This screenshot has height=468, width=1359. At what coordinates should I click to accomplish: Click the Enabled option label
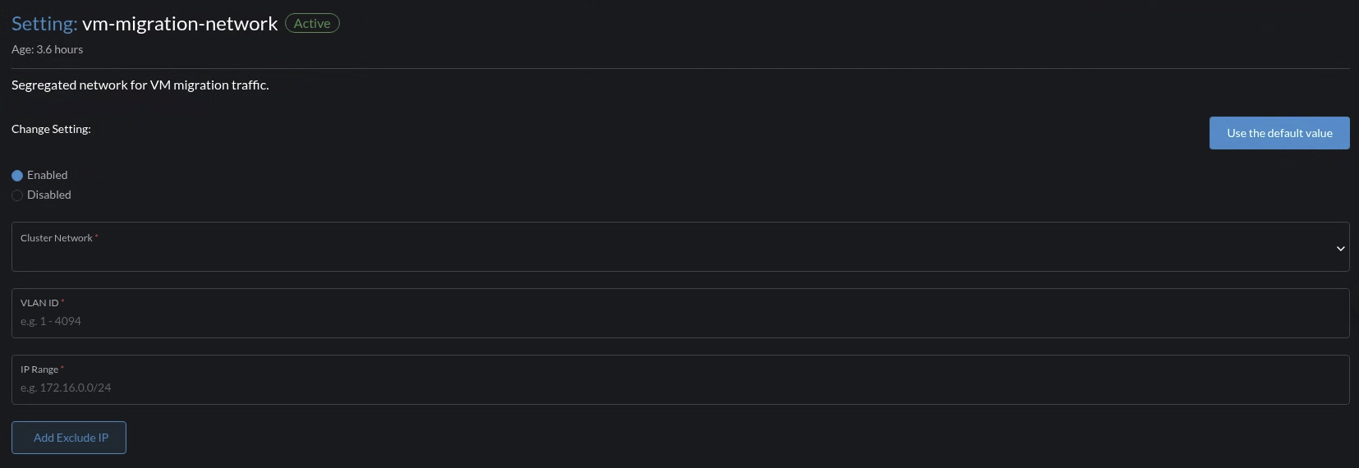pos(48,175)
